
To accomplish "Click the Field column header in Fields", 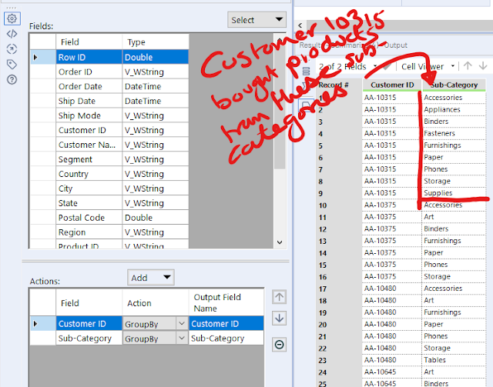I will click(x=89, y=42).
